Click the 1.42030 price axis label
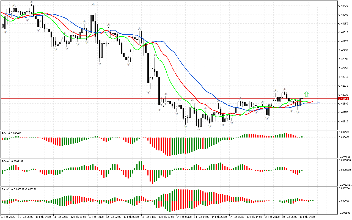The height and width of the screenshot is (220, 352). click(343, 95)
